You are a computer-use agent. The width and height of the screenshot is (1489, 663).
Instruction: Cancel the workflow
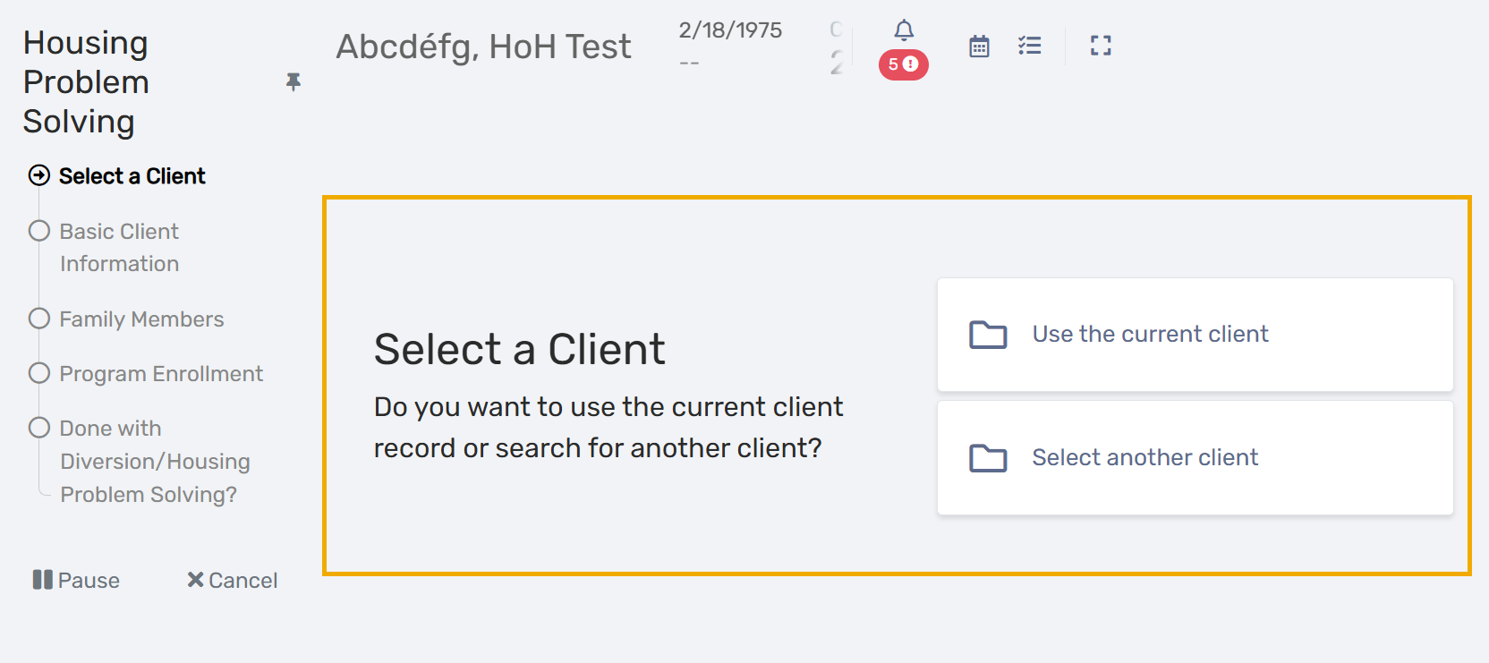pos(233,581)
